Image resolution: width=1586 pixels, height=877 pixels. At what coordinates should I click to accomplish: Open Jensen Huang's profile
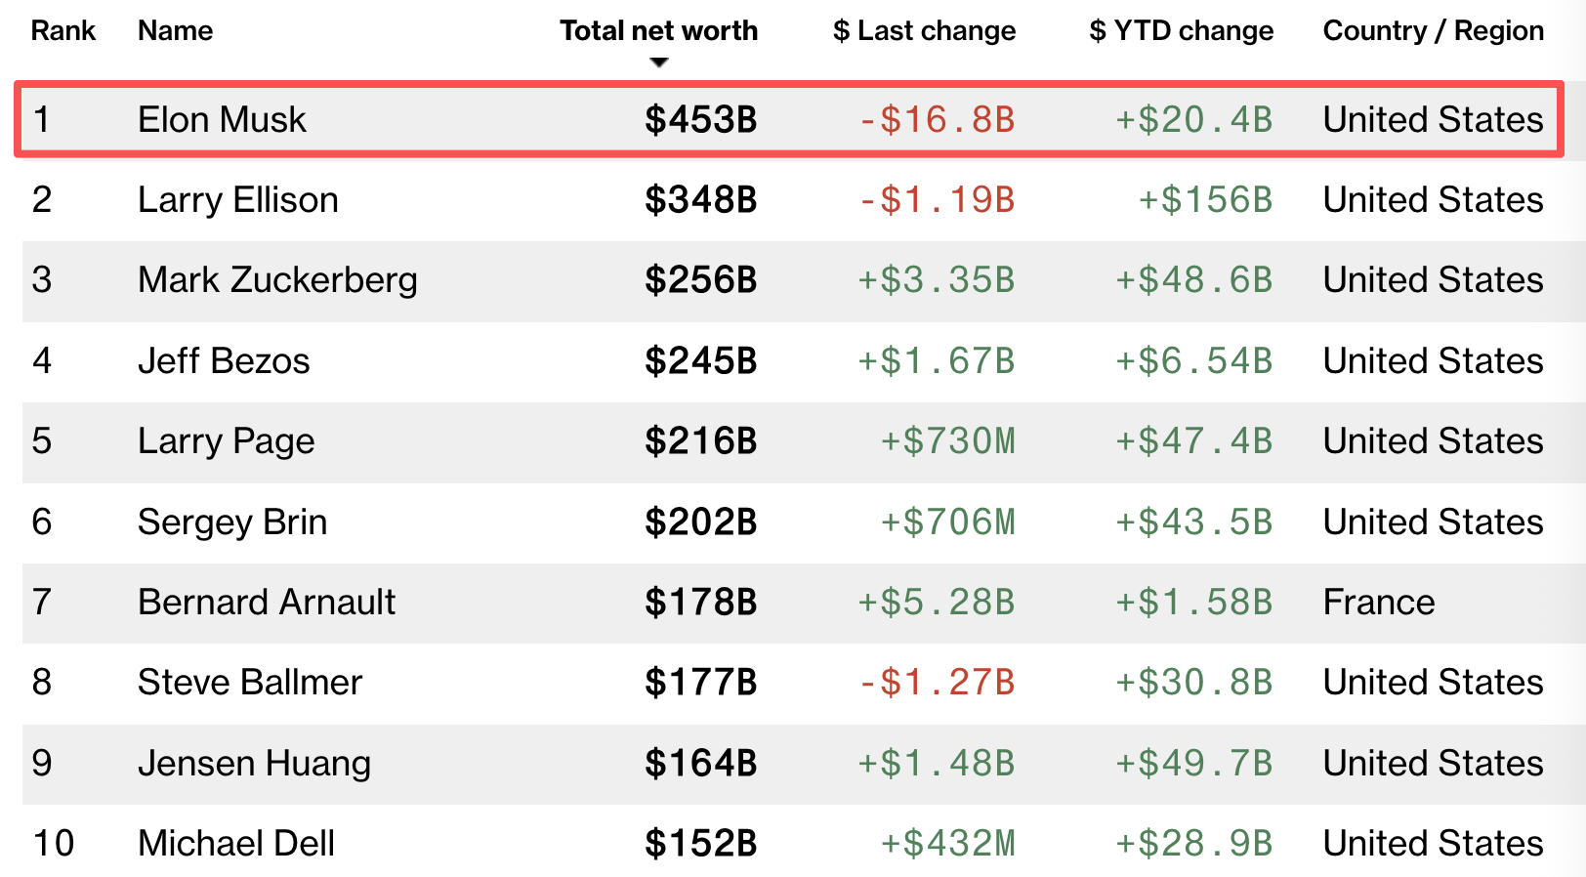tap(254, 764)
